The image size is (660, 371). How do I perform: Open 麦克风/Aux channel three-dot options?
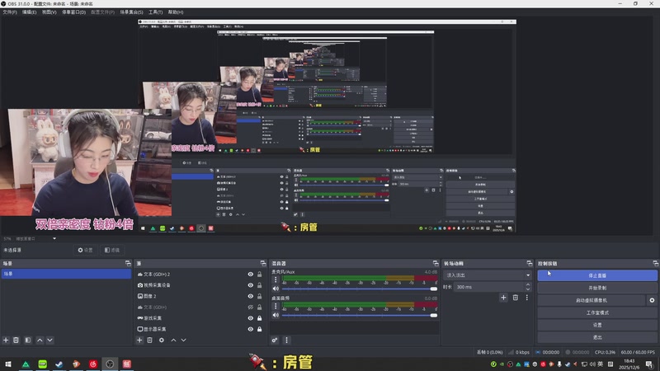[x=276, y=279]
